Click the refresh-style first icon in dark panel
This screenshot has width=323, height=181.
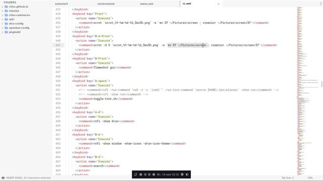(x=136, y=174)
